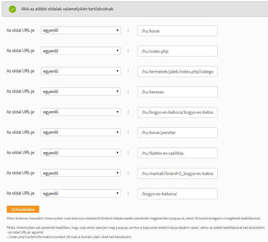Select the /hu/kereses text field

[x=177, y=92]
